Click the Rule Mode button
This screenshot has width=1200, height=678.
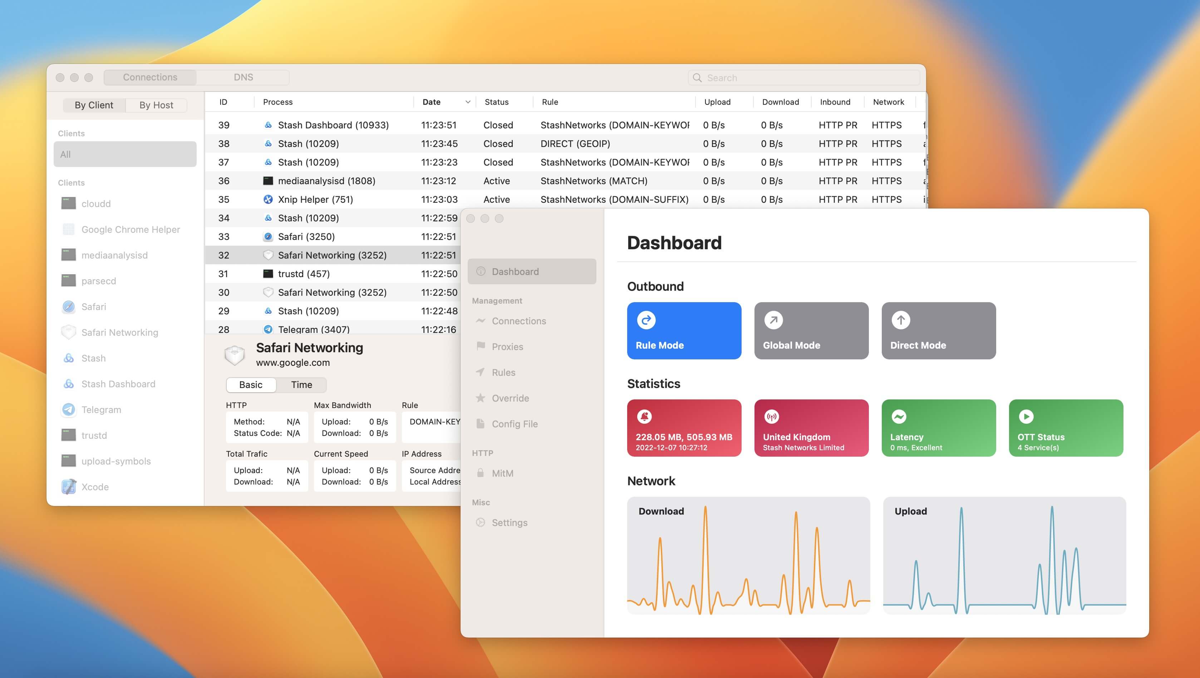[684, 331]
